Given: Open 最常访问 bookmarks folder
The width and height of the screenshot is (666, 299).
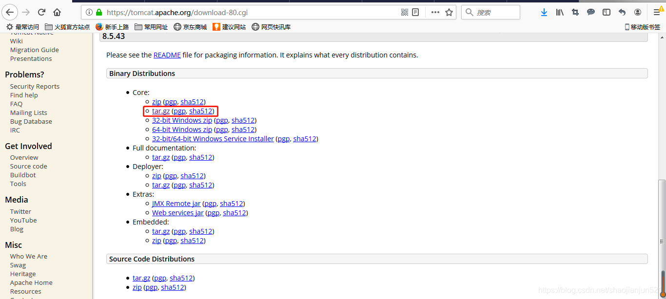Looking at the screenshot, I should pos(22,27).
